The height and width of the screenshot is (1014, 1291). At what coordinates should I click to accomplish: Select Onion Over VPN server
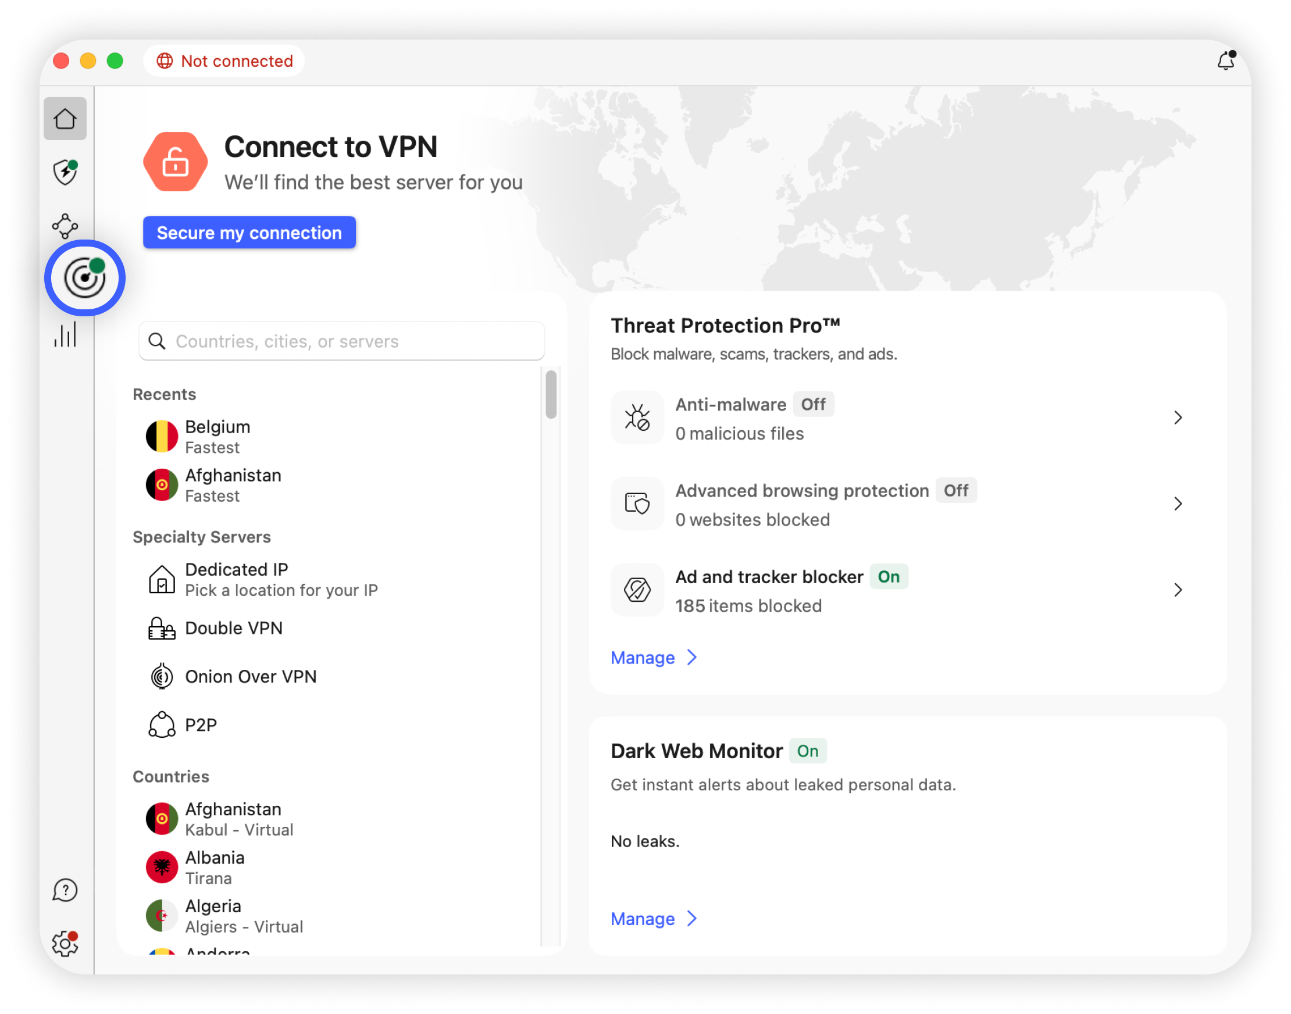(250, 677)
